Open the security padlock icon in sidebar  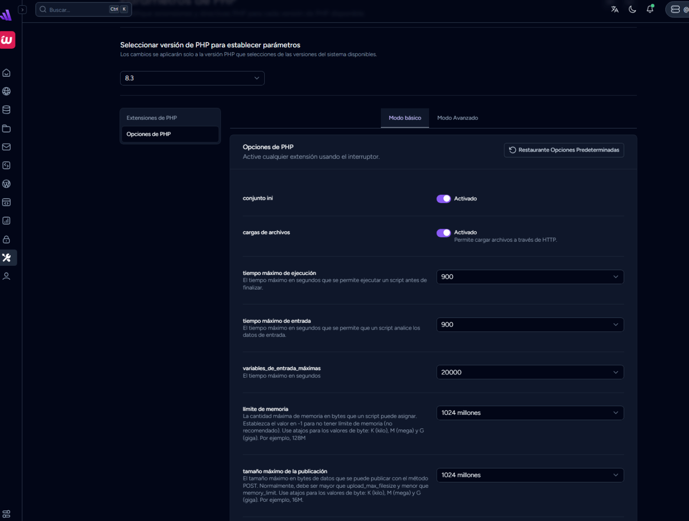7,239
